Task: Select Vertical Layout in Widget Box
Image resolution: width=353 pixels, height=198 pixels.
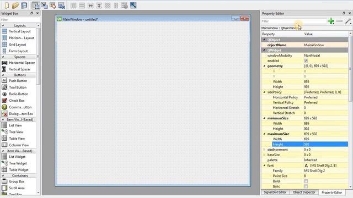Action: (20, 31)
